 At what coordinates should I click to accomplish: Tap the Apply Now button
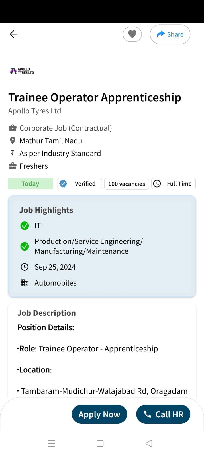99,414
